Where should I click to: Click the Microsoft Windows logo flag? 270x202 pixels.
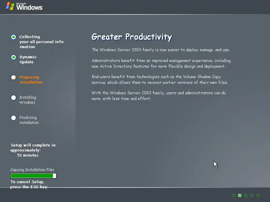click(x=10, y=6)
